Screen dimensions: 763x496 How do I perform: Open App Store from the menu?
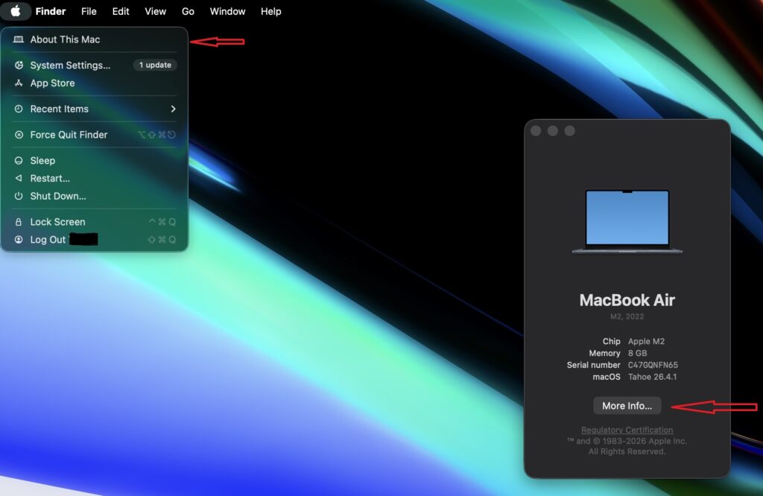pyautogui.click(x=94, y=83)
